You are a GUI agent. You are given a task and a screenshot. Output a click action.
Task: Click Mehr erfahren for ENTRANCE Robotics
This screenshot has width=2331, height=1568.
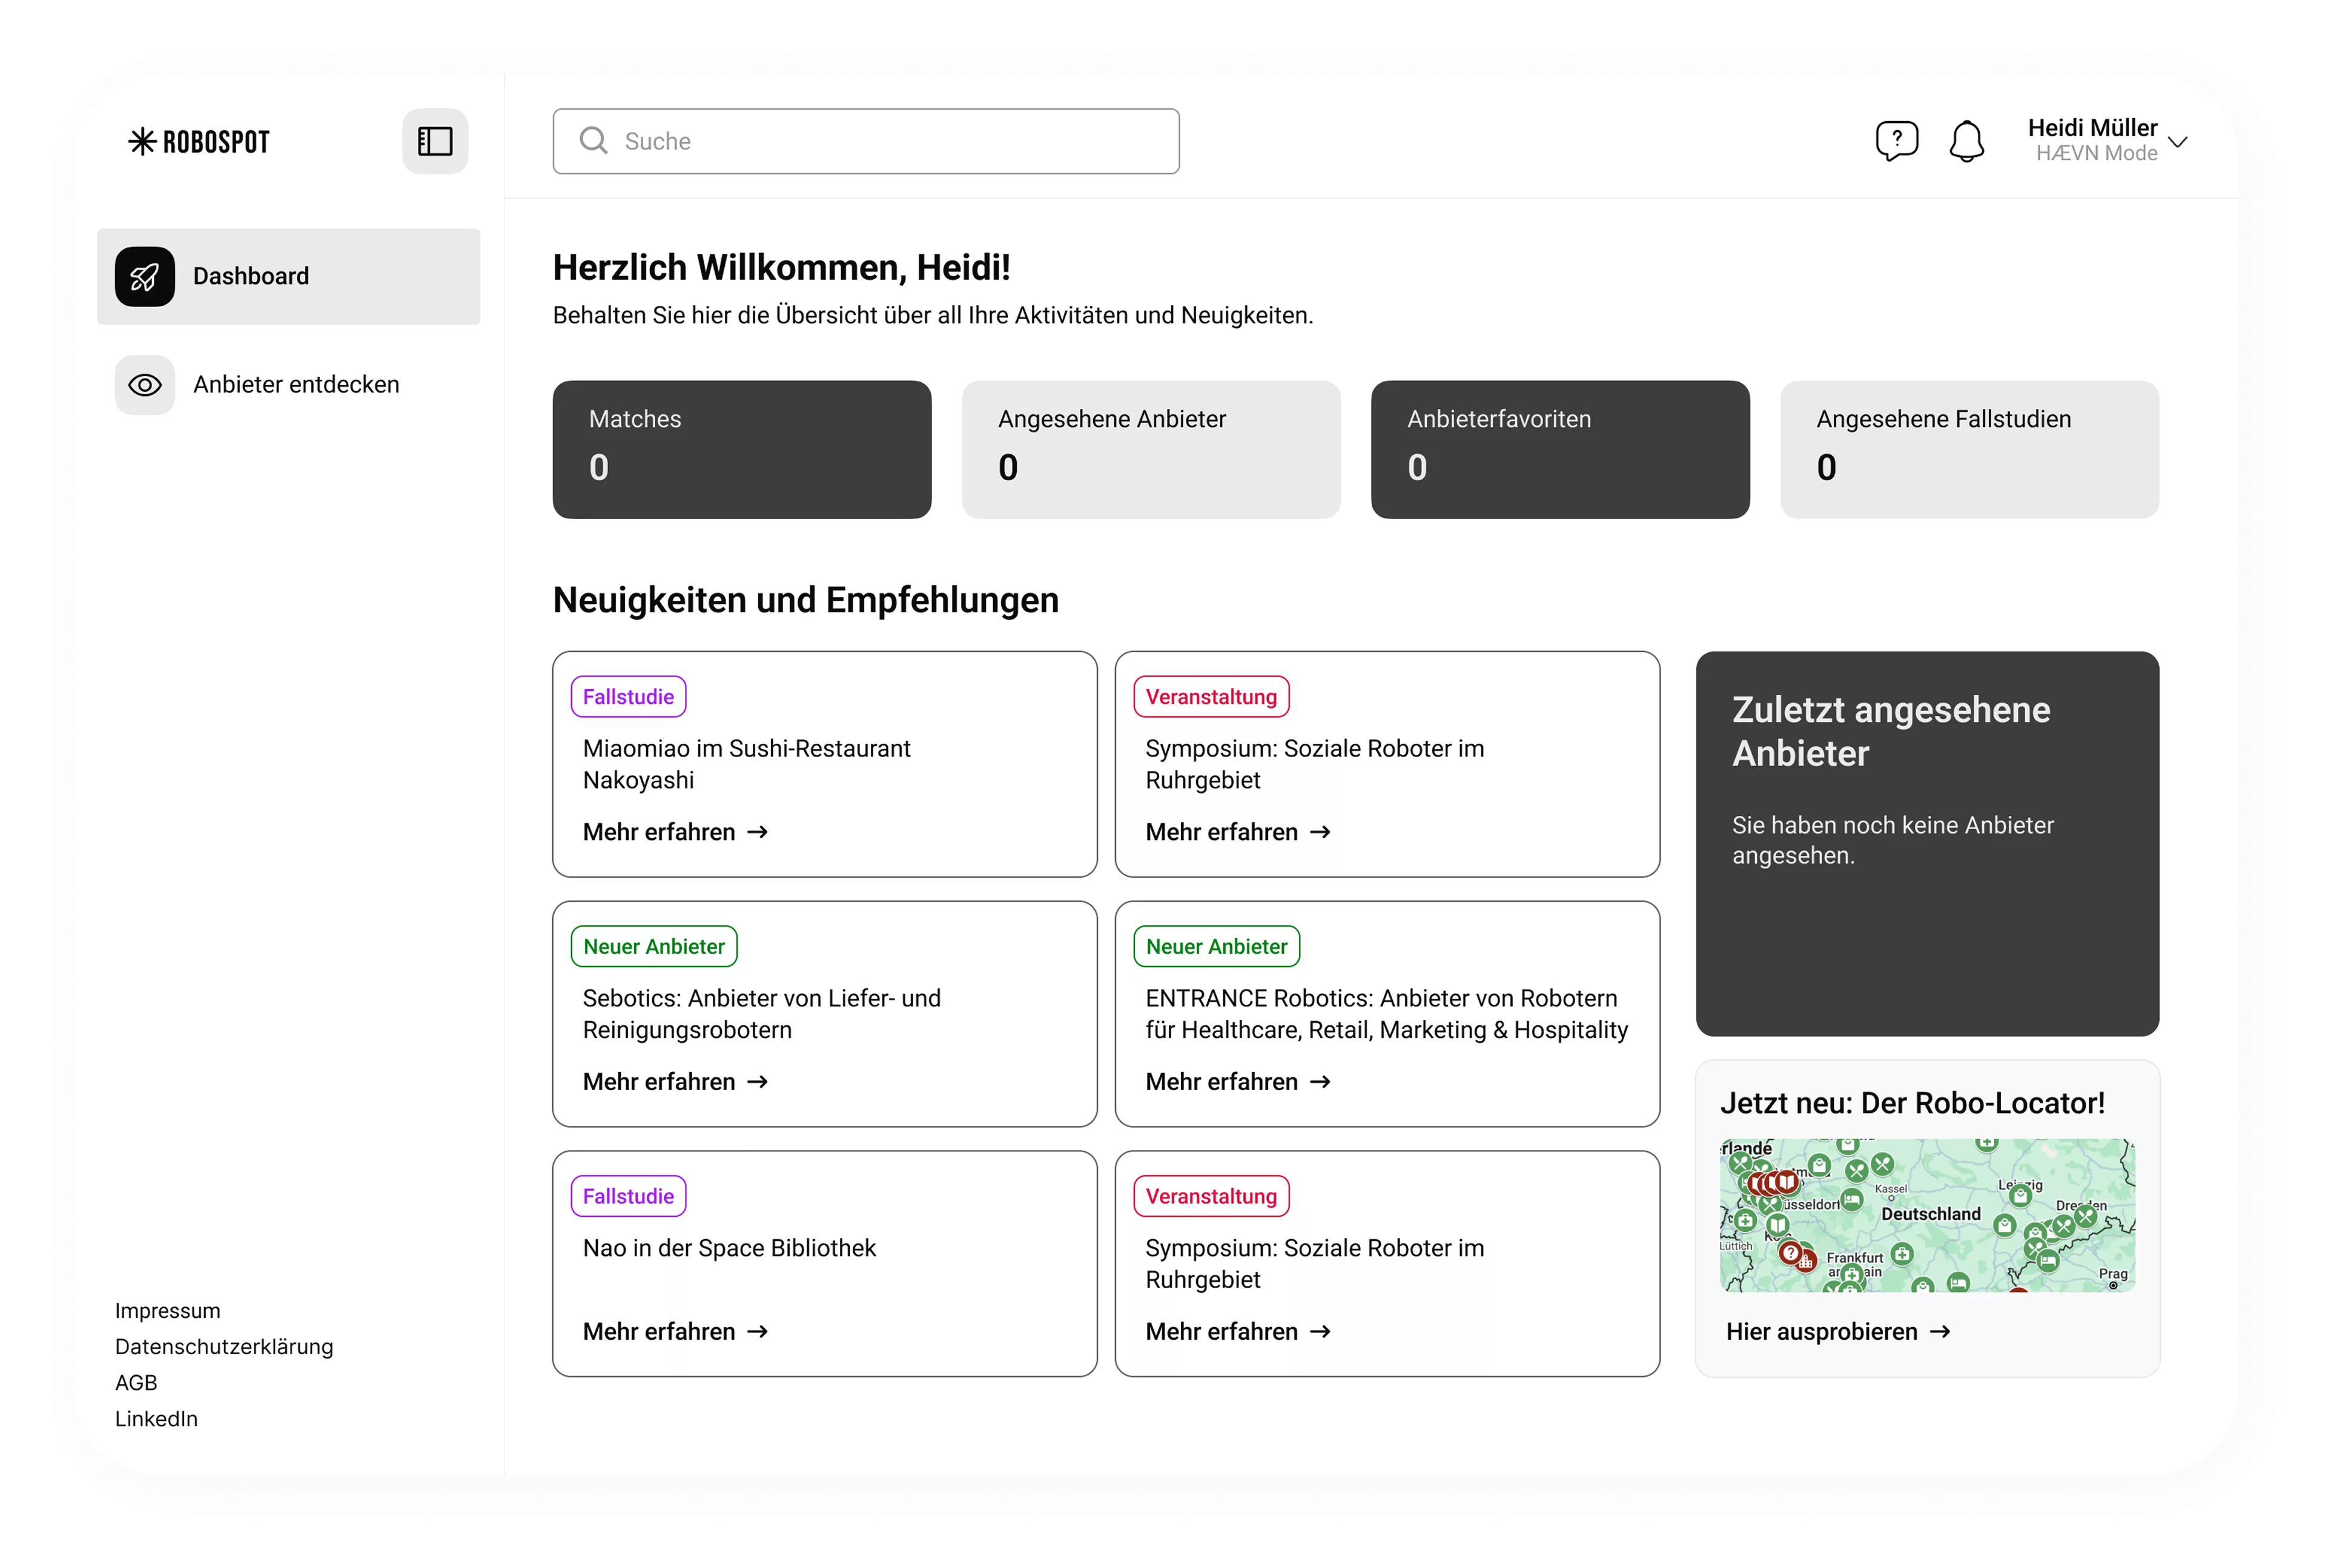tap(1238, 1082)
